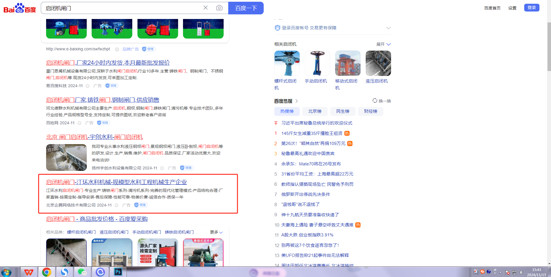Open the Windows Start menu
This screenshot has height=277, width=551.
(x=6, y=272)
